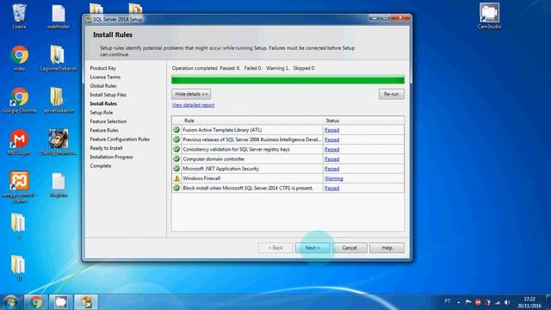Open the Action Center flag icon
Viewport: 551px width, 310px height.
click(468, 302)
